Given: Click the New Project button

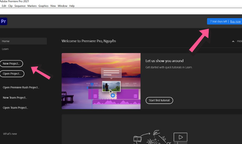Looking at the screenshot, I should coord(11,64).
